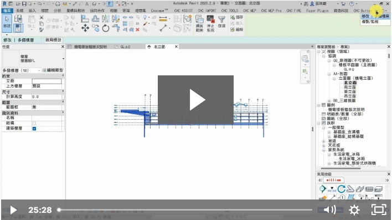Switch to the GL±0 view tab
392x220 pixels.
click(x=125, y=47)
